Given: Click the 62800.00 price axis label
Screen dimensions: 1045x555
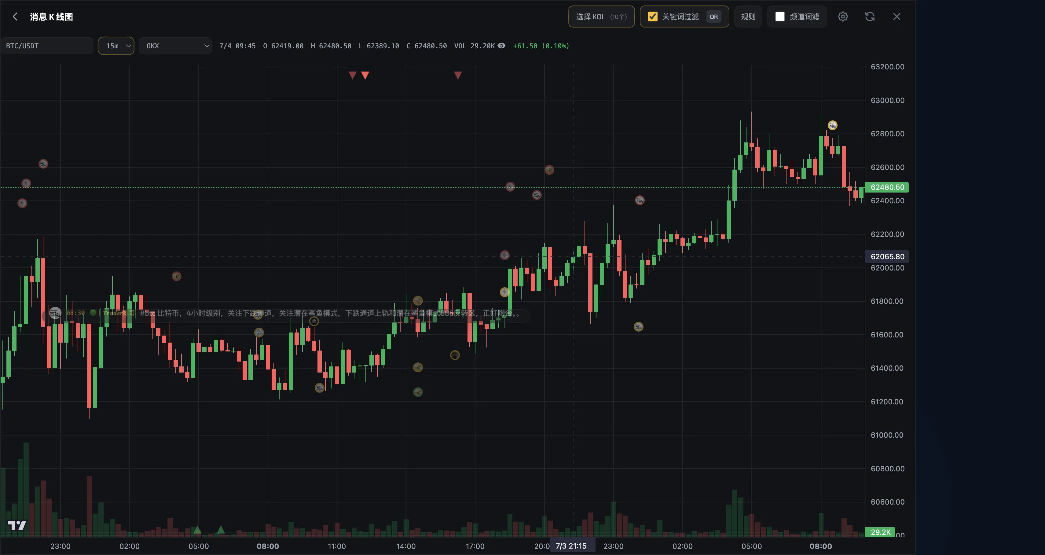Looking at the screenshot, I should (x=888, y=134).
